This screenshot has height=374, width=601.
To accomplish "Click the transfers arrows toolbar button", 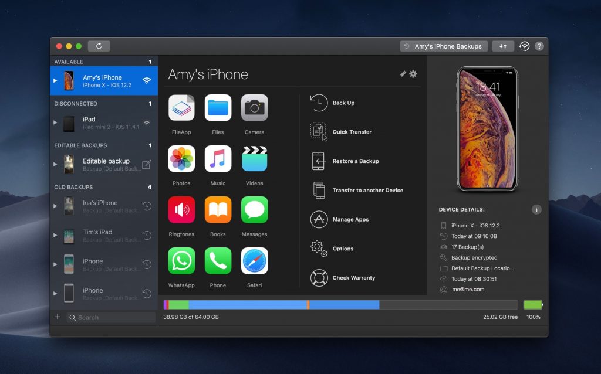I will coord(503,46).
